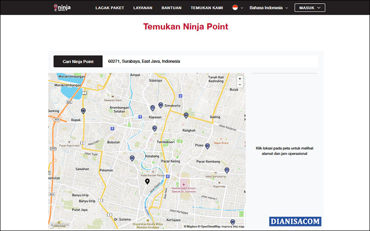Click the Ninja Xpress logo

tap(62, 7)
